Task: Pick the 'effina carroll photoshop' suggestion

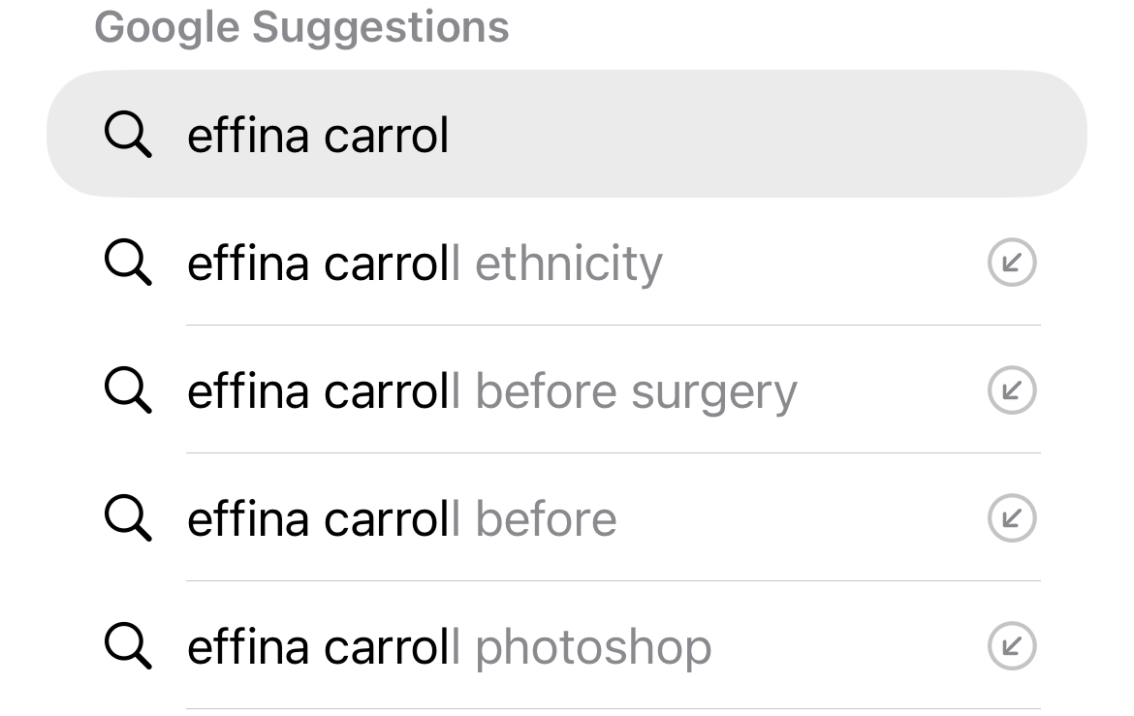Action: click(x=449, y=647)
